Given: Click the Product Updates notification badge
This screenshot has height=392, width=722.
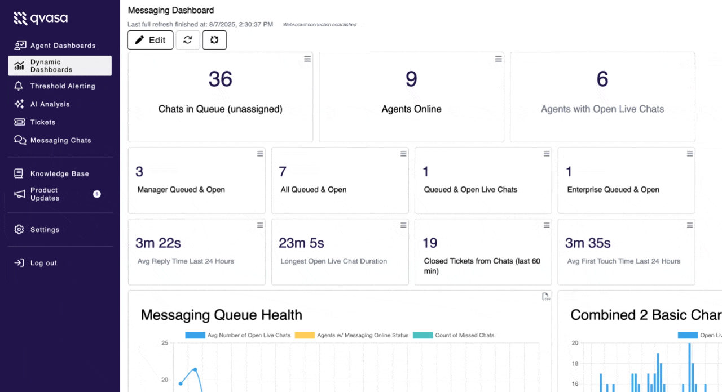Looking at the screenshot, I should pyautogui.click(x=96, y=194).
